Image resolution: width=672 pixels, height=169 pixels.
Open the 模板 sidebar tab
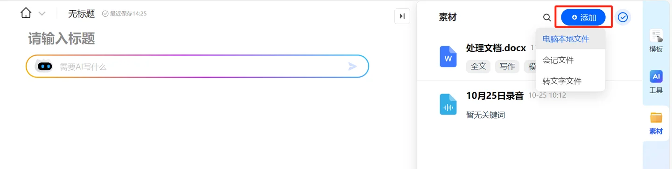[x=656, y=41]
